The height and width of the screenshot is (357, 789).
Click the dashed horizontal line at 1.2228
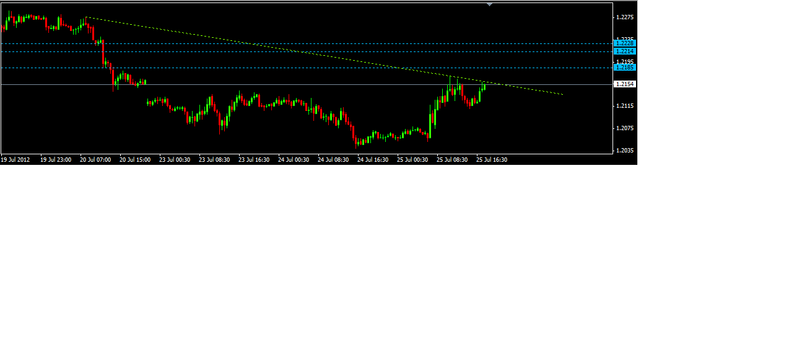307,43
